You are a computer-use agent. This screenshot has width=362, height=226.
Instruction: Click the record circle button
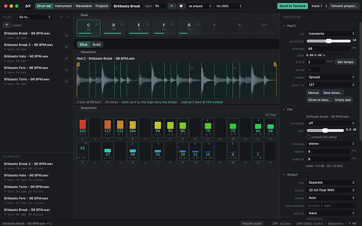pos(181,6)
